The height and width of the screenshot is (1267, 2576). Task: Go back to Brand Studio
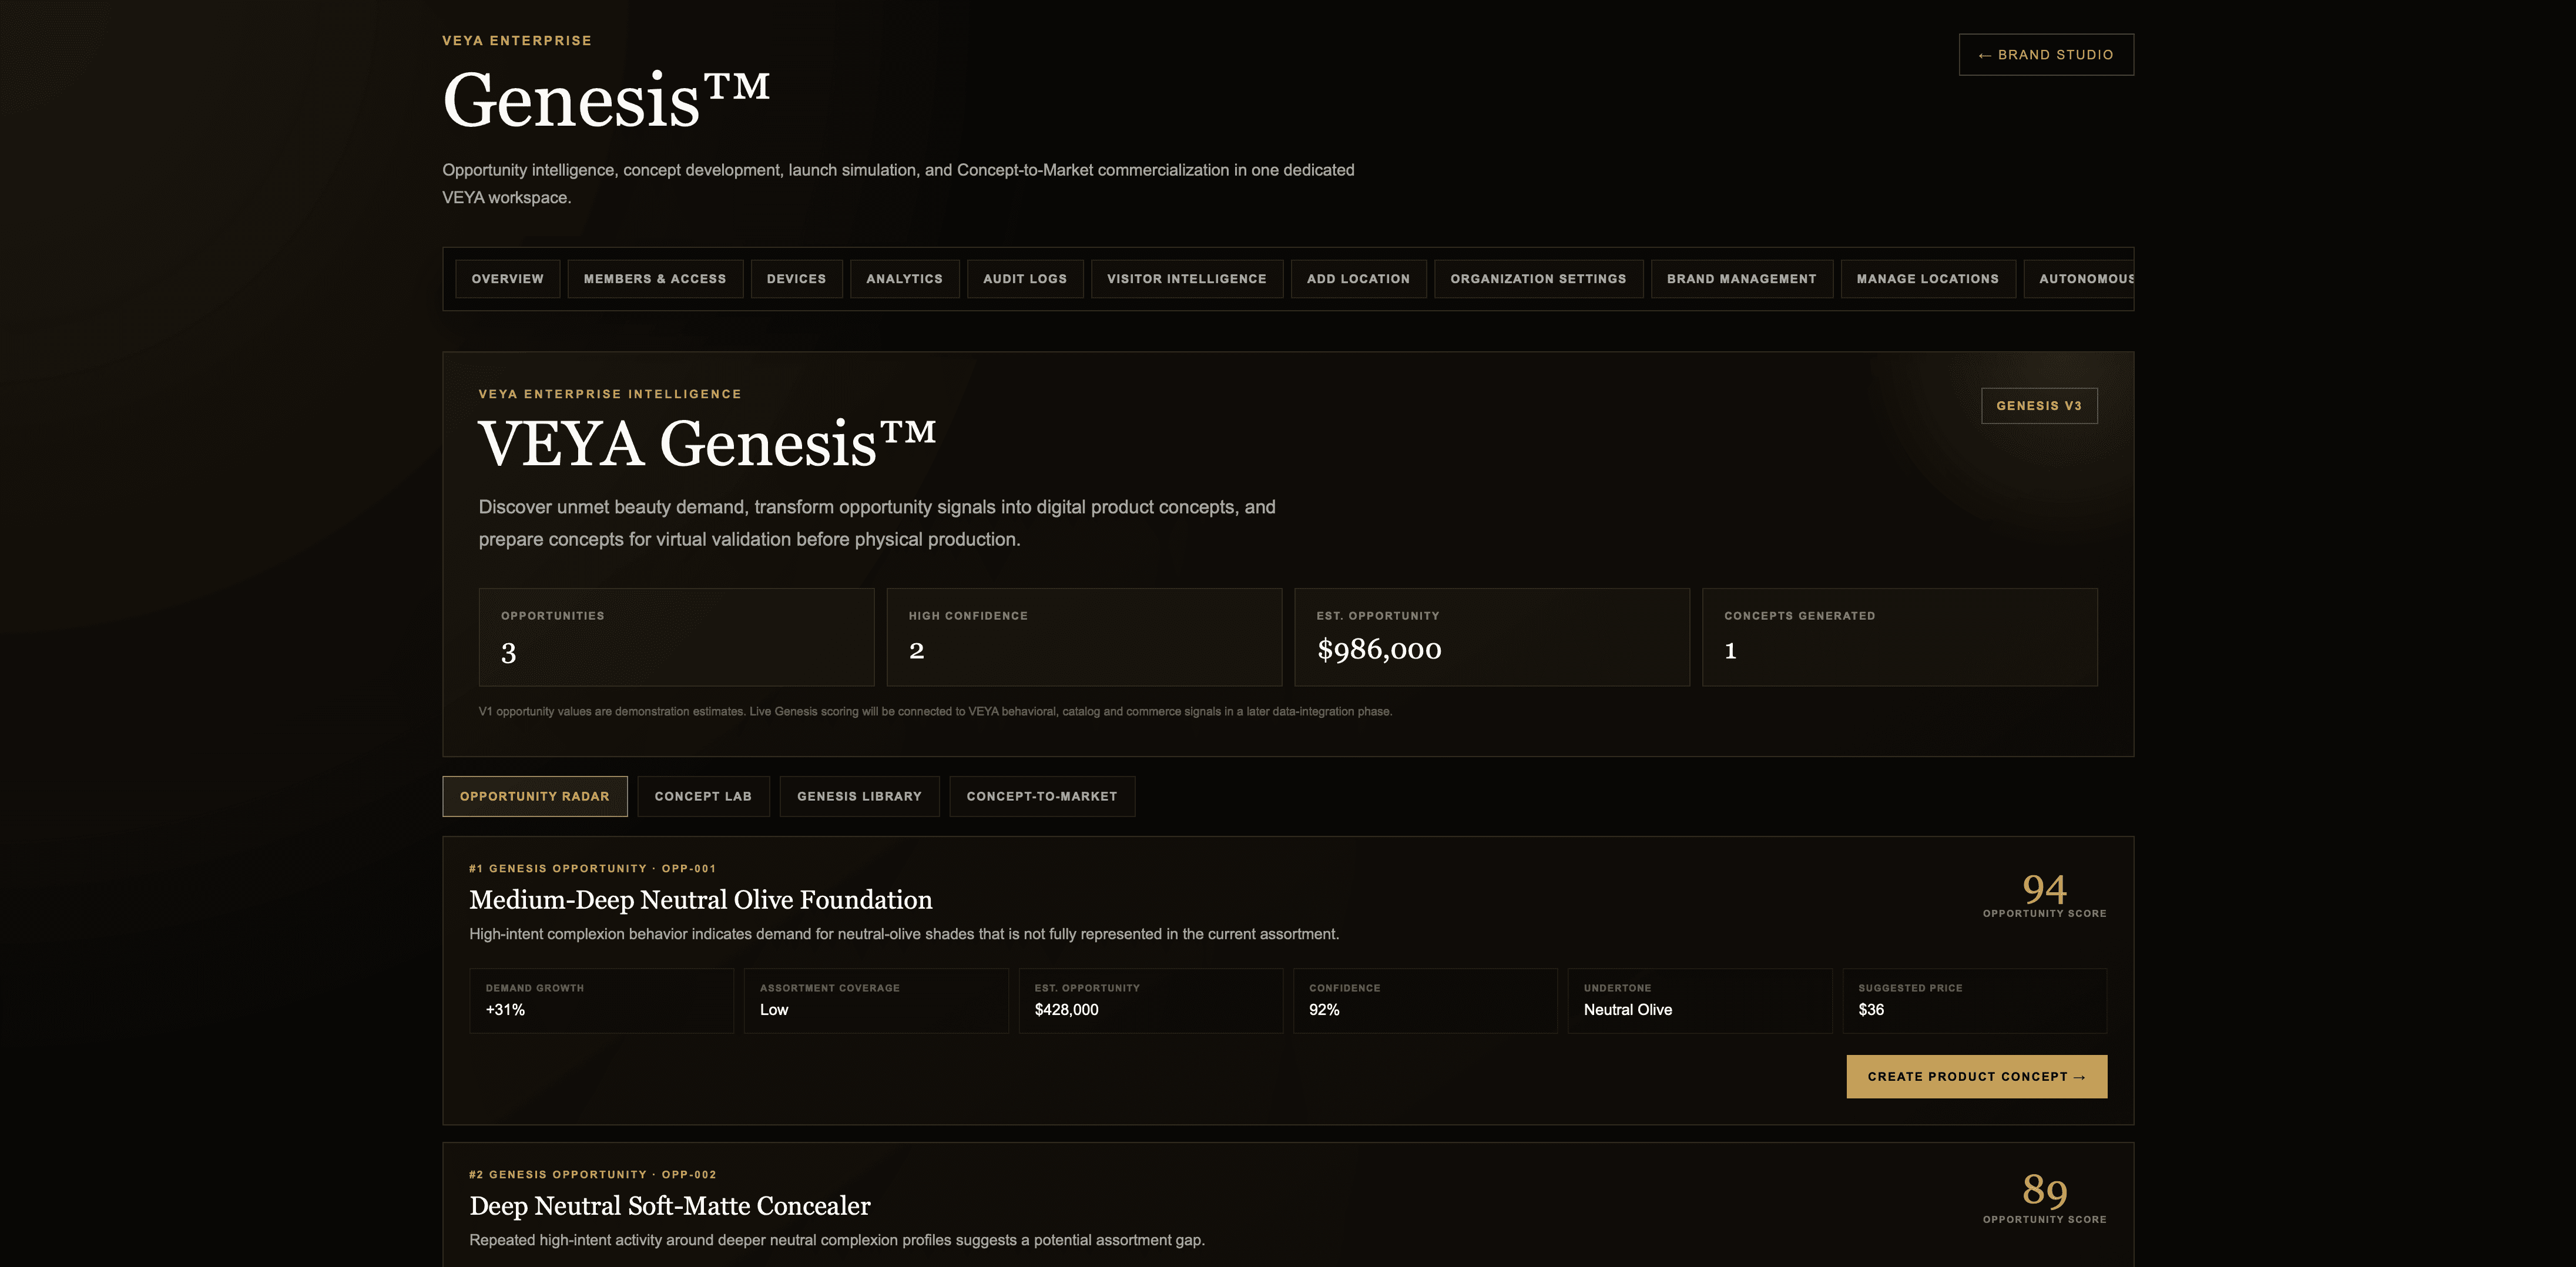tap(2045, 55)
